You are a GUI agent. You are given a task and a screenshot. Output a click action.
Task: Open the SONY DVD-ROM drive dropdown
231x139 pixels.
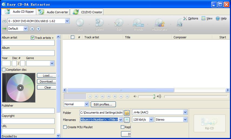coord(67,21)
